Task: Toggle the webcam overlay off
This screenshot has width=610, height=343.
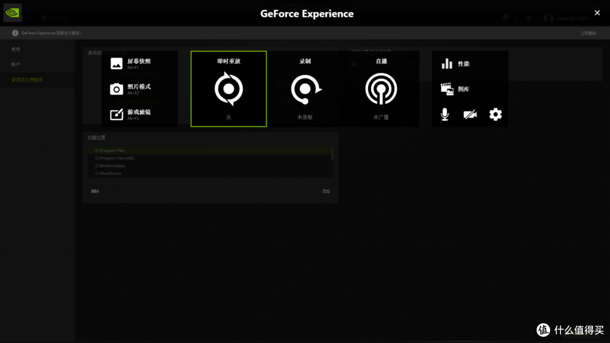Action: pos(471,114)
